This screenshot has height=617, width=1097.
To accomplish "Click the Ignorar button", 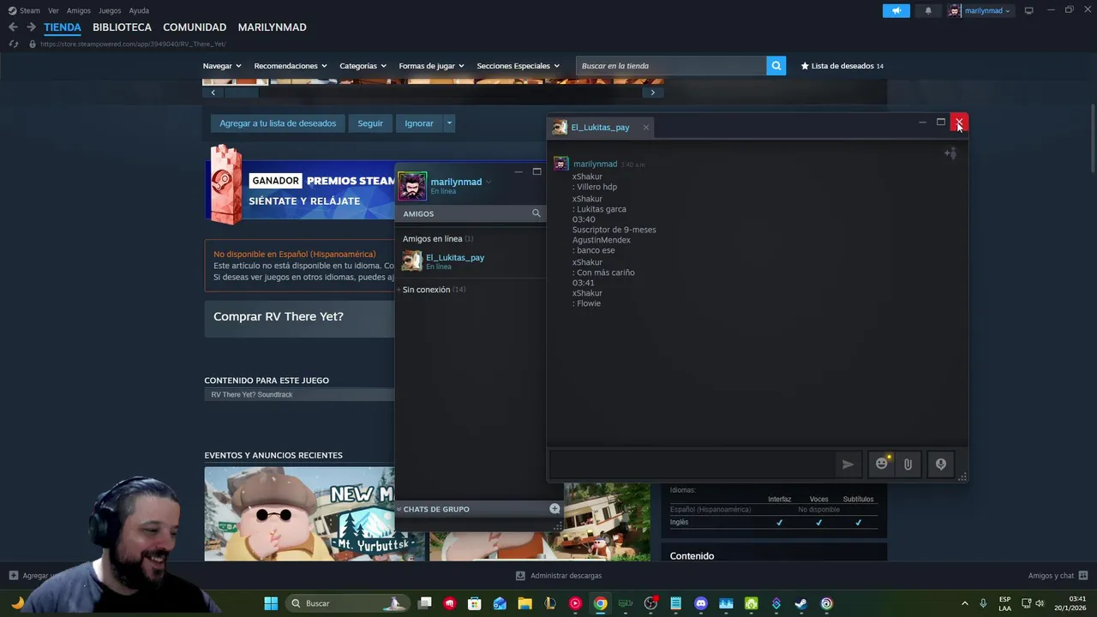I will (x=419, y=123).
